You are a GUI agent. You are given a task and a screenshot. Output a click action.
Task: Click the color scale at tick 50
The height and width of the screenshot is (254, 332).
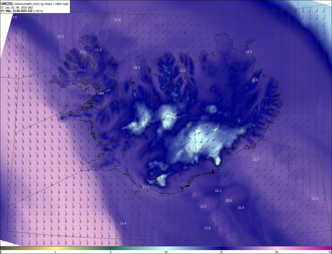tap(330, 252)
